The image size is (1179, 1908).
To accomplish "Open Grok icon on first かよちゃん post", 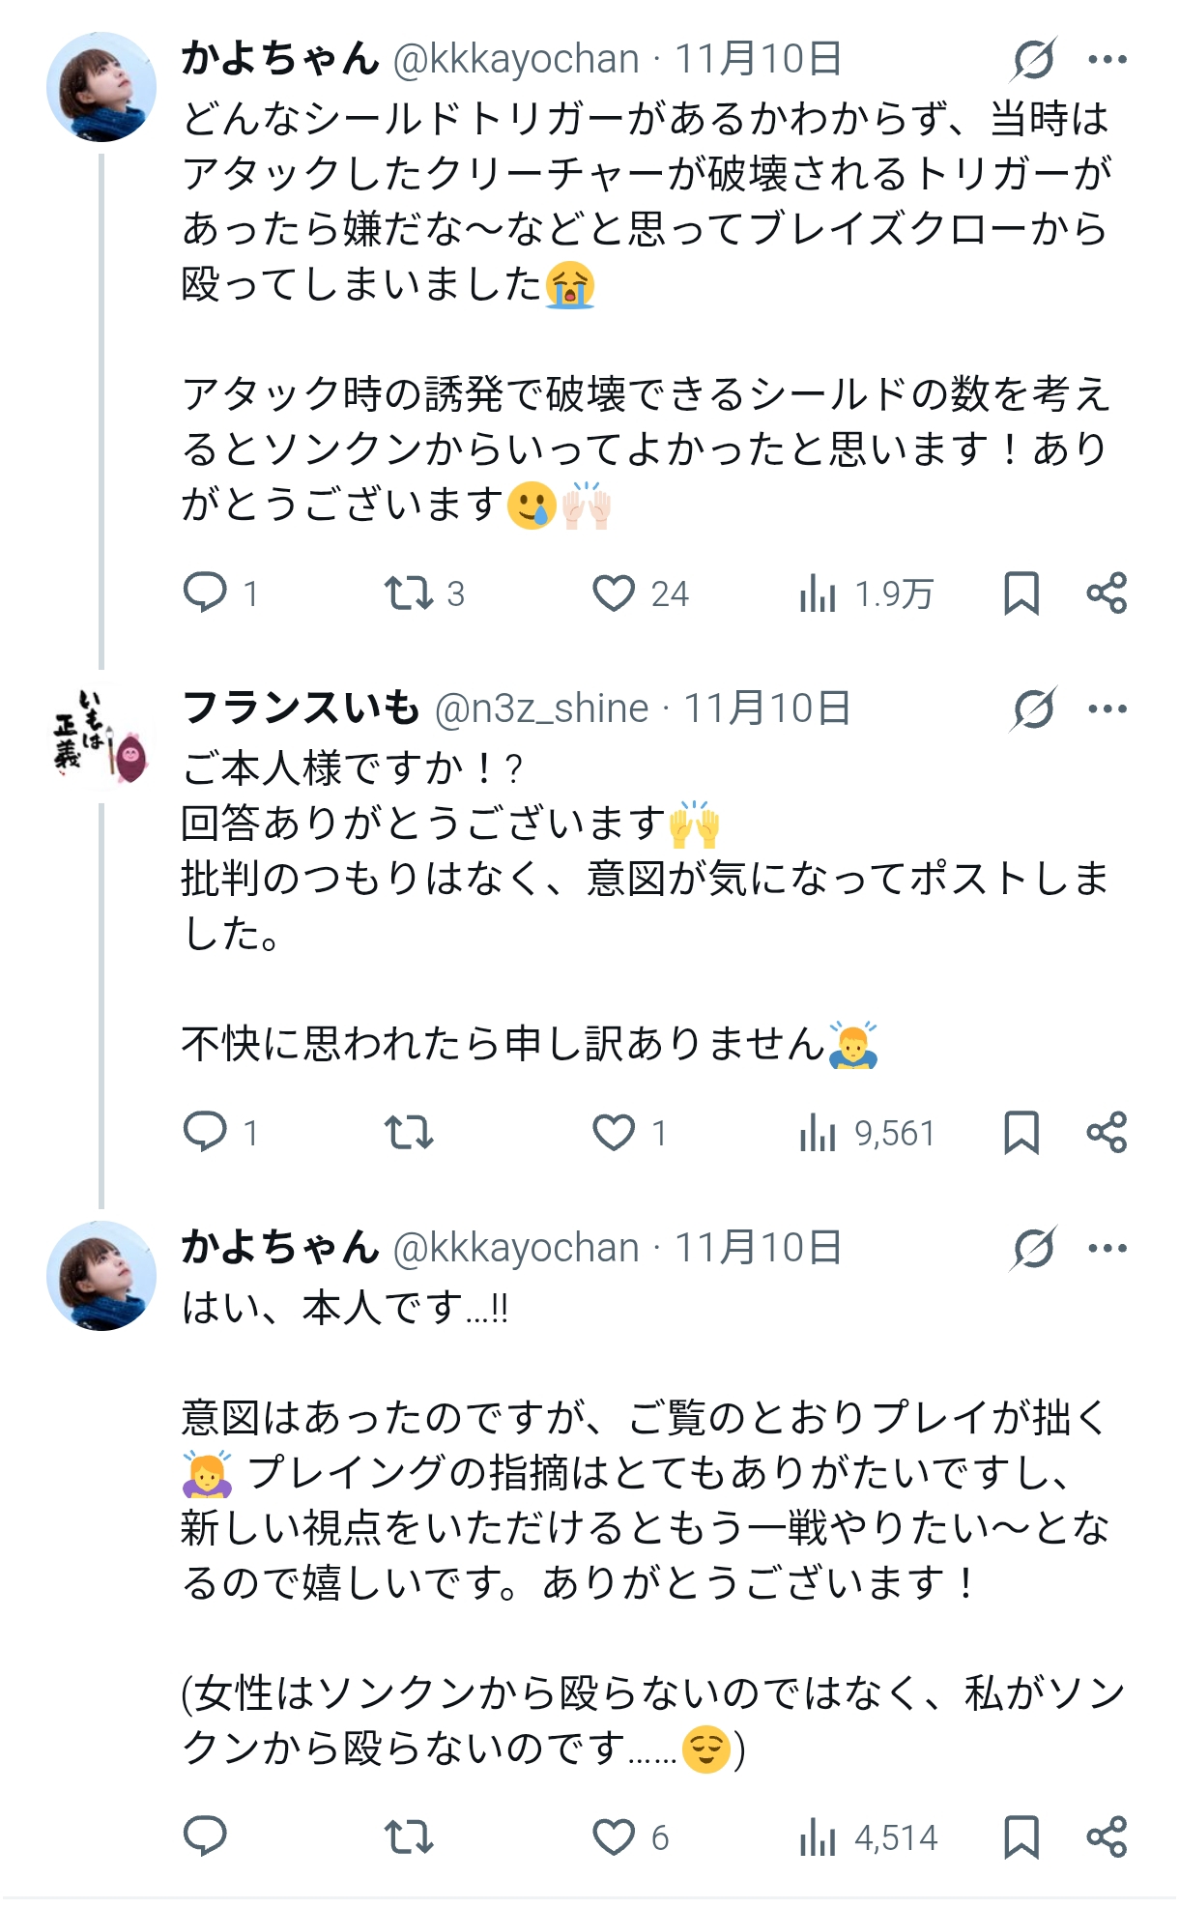I will click(x=1034, y=59).
